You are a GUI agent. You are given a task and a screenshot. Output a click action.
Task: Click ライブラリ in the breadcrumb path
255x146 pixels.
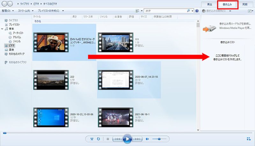(x=25, y=4)
